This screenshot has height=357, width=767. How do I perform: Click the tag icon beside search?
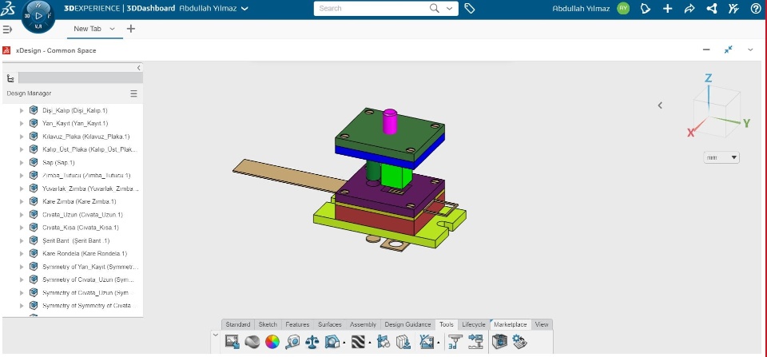coord(470,8)
